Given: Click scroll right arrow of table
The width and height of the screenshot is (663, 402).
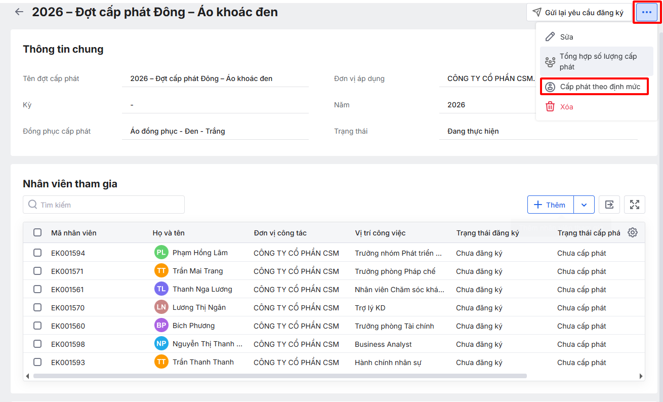Looking at the screenshot, I should (641, 376).
